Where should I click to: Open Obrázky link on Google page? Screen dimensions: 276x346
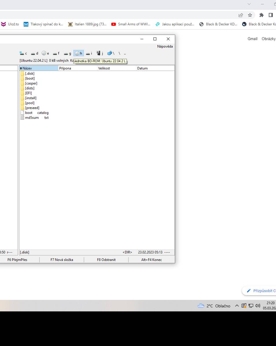click(268, 39)
